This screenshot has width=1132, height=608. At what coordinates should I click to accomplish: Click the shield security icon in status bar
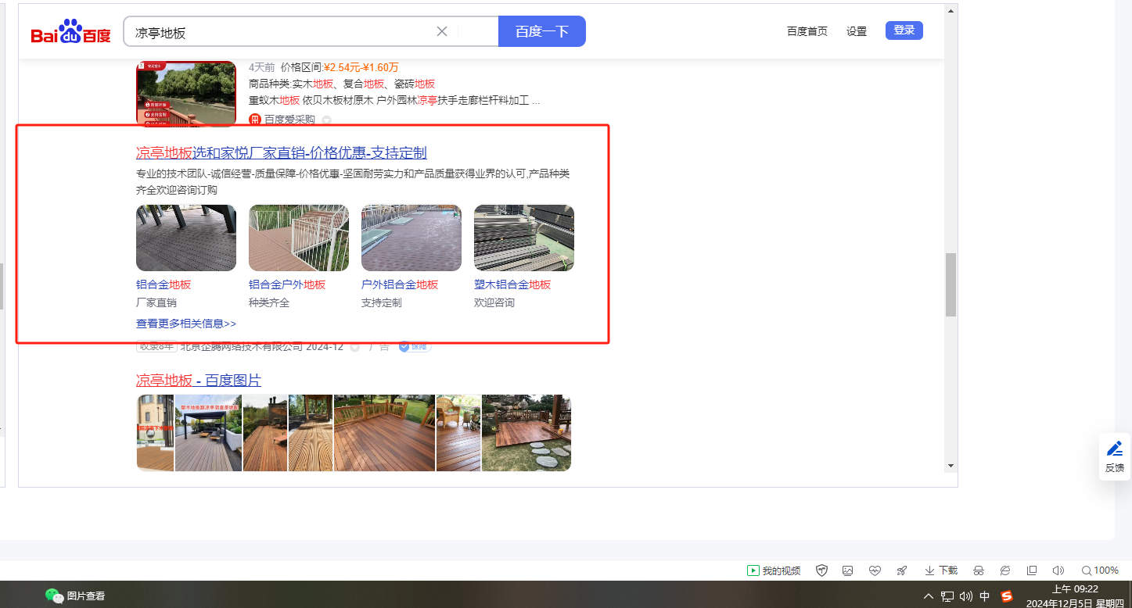point(821,570)
